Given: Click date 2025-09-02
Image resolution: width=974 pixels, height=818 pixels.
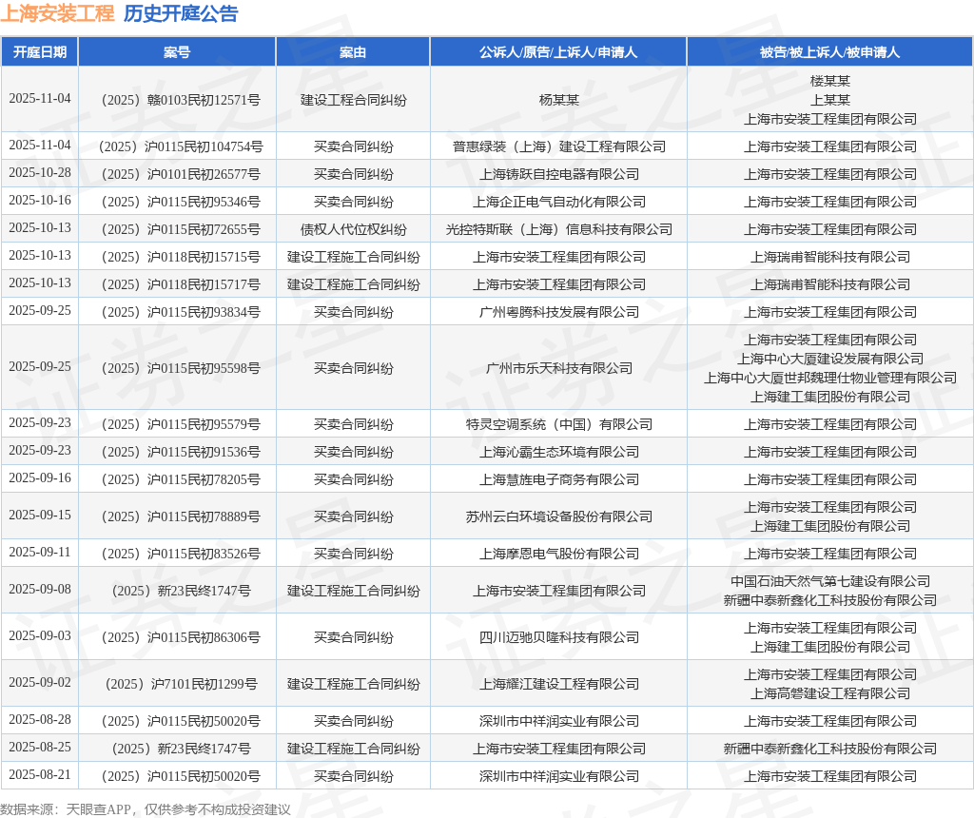Looking at the screenshot, I should 40,682.
